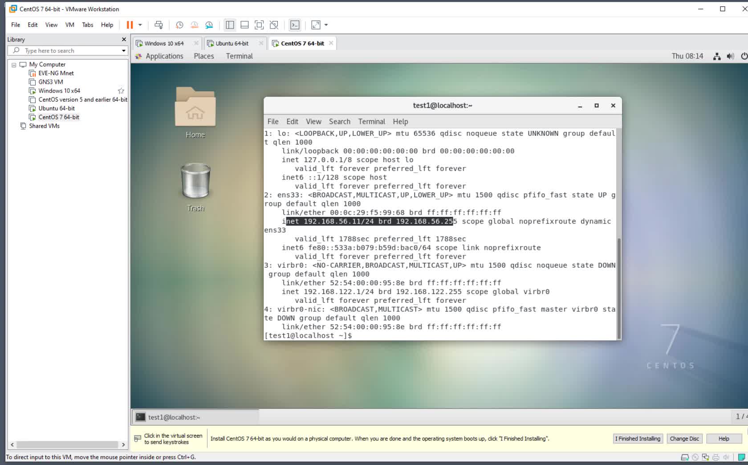
Task: Close the CentOS 7 64-bit tab
Action: pos(331,43)
